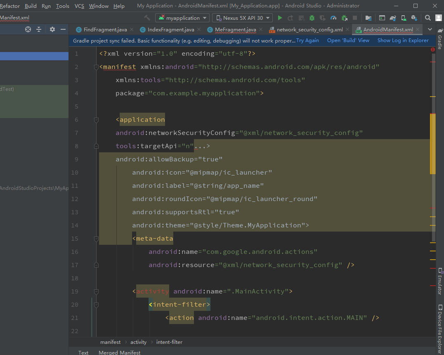Open Search Everywhere magnifier icon

click(x=428, y=18)
